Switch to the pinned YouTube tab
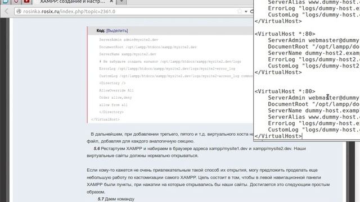The width and height of the screenshot is (360, 202). 27,2
